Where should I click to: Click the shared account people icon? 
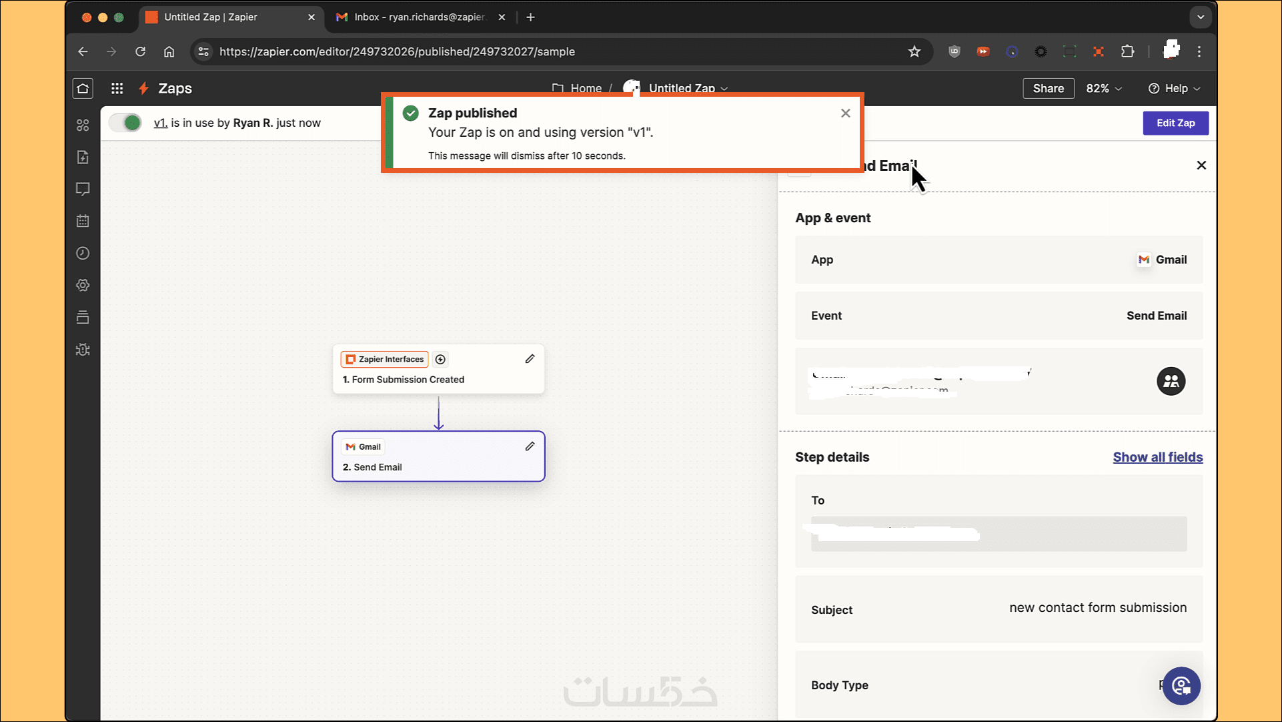pyautogui.click(x=1171, y=381)
